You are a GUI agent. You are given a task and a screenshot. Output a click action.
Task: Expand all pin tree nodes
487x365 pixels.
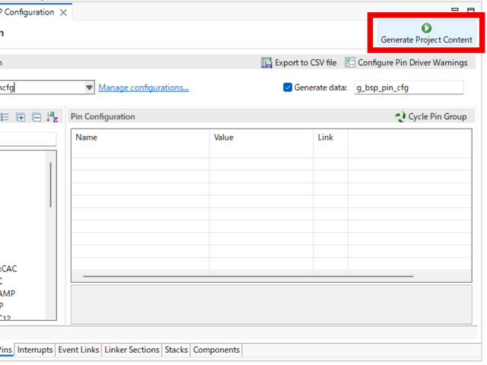21,117
